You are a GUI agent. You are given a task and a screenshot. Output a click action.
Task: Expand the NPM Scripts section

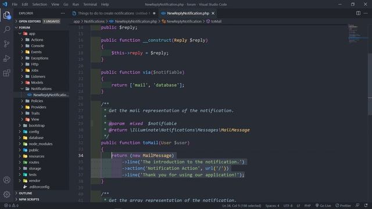(x=41, y=200)
